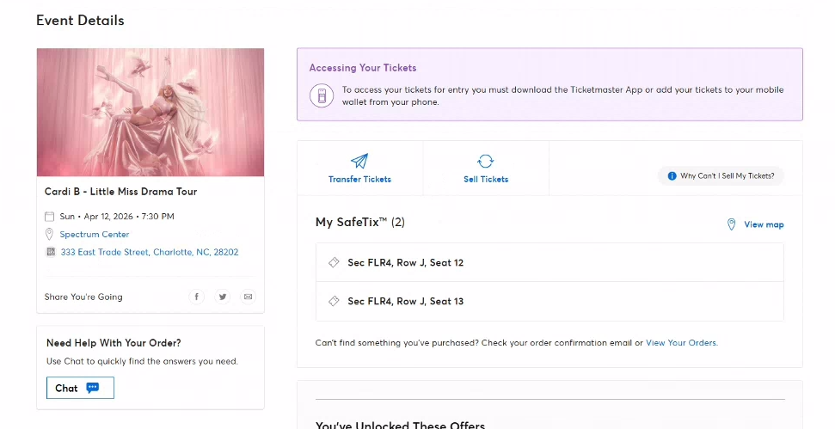
Task: Start a Chat for order help
Action: click(81, 388)
